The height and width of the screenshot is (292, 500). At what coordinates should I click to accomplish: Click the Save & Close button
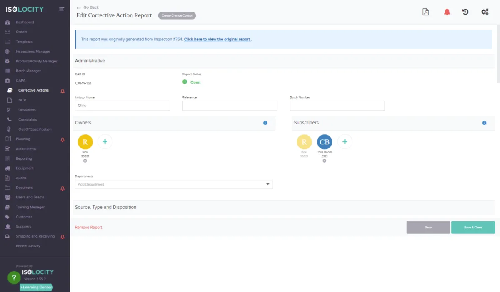[473, 228]
